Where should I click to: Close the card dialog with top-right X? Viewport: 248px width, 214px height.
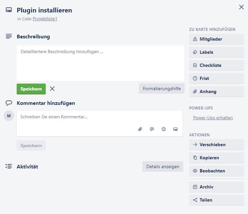[x=241, y=7]
